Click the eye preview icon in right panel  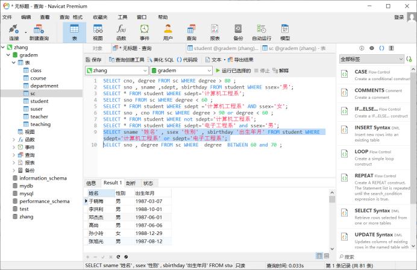[372, 48]
